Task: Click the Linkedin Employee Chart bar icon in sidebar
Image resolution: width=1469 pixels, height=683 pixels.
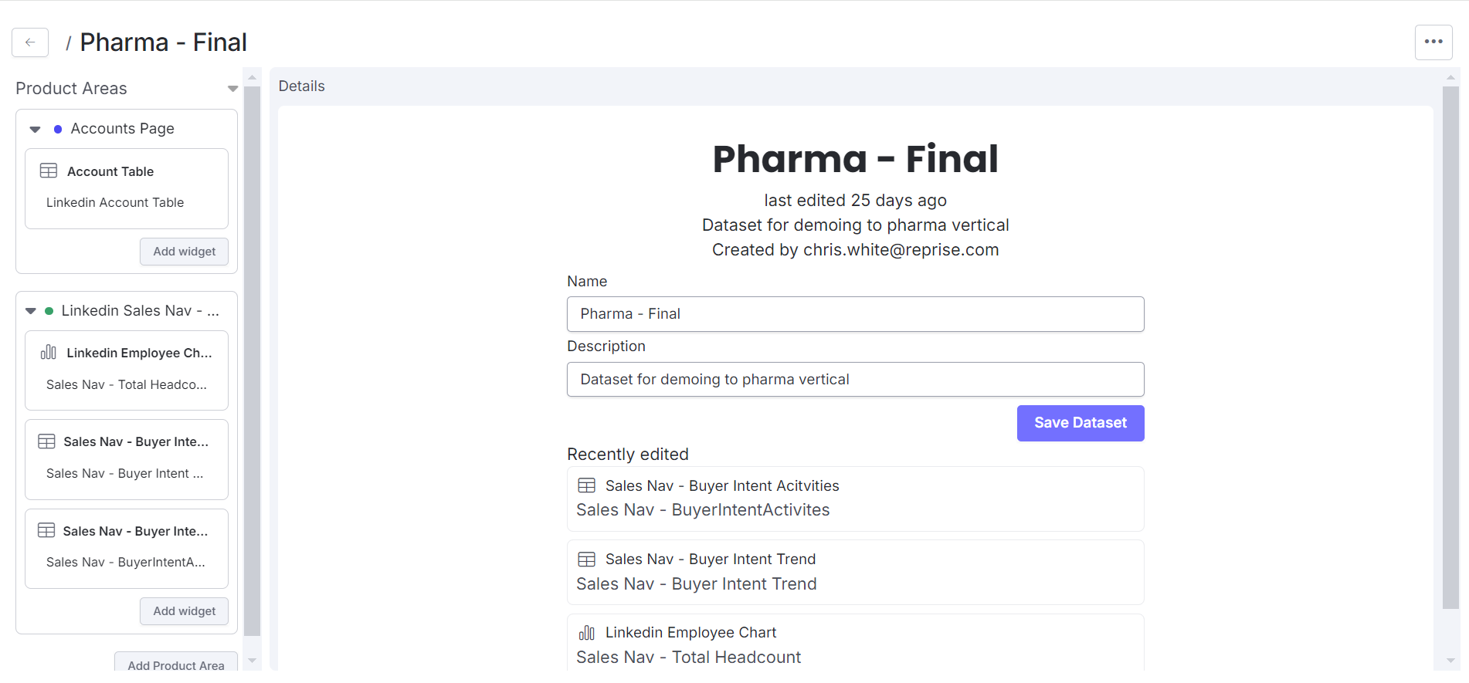Action: [49, 353]
